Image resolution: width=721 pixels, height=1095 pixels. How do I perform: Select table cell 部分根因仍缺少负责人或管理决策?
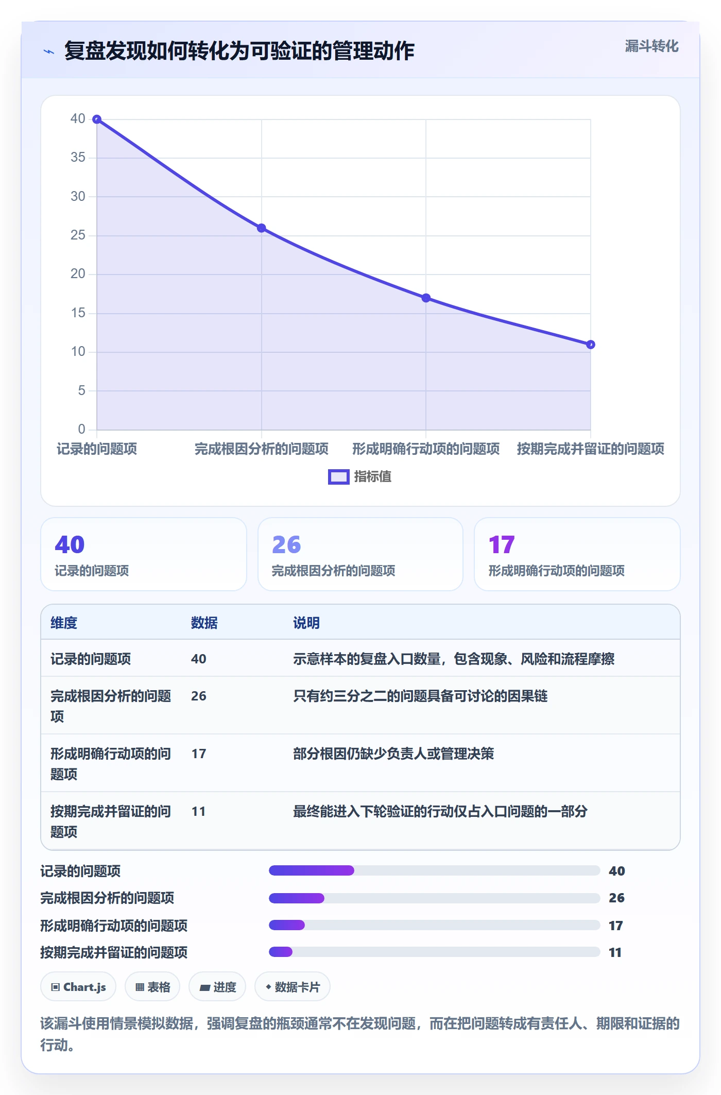[393, 754]
